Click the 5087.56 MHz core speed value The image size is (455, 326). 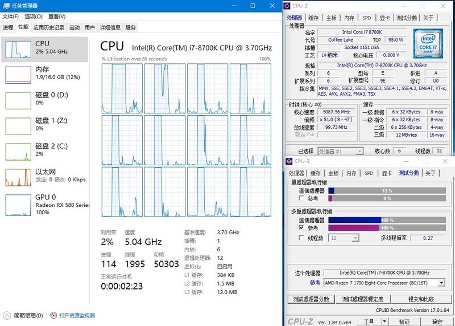[336, 112]
